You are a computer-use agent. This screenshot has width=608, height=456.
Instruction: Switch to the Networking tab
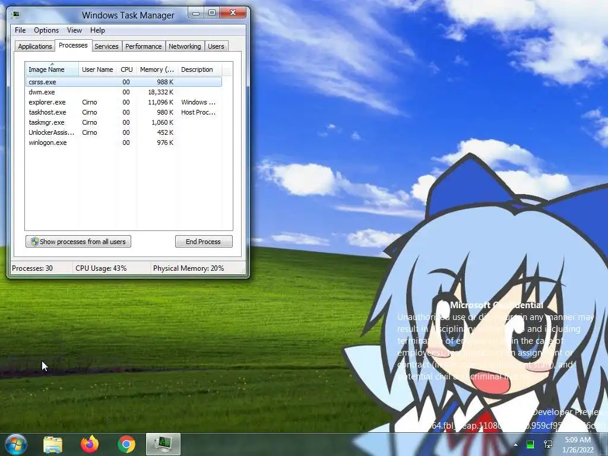click(x=185, y=46)
